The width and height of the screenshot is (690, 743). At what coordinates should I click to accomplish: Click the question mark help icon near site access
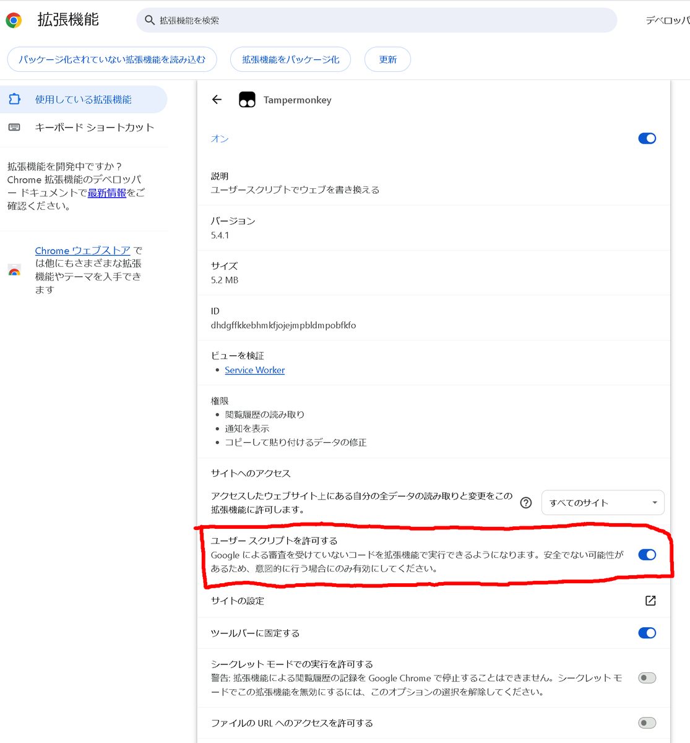tap(526, 503)
